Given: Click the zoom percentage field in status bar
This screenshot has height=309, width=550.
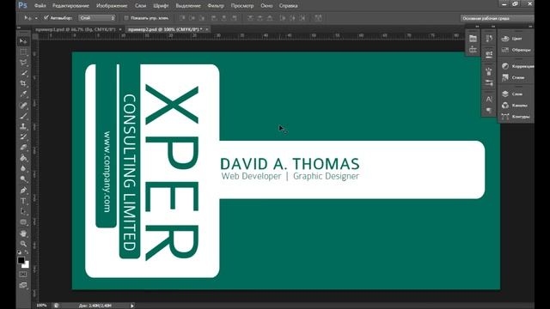Looking at the screenshot, I should tap(41, 306).
